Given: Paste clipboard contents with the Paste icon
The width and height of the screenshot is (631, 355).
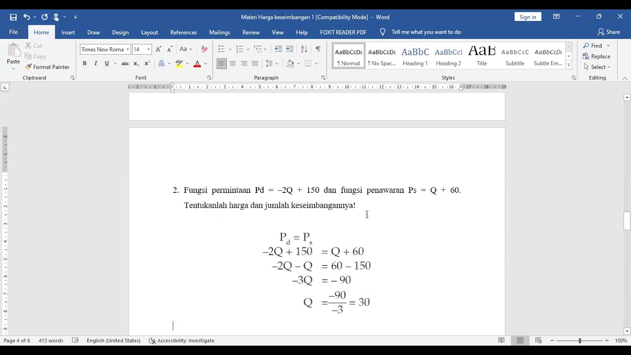Looking at the screenshot, I should pyautogui.click(x=13, y=50).
